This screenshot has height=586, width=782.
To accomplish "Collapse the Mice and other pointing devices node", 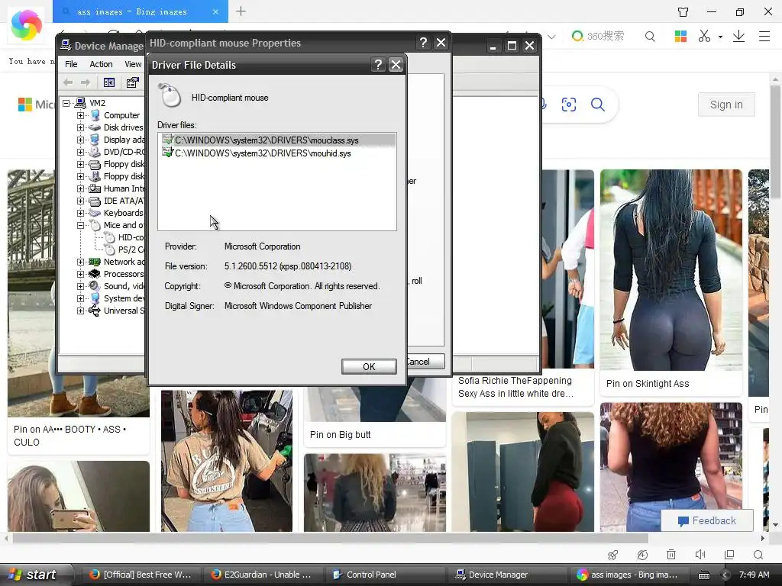I will (x=80, y=225).
